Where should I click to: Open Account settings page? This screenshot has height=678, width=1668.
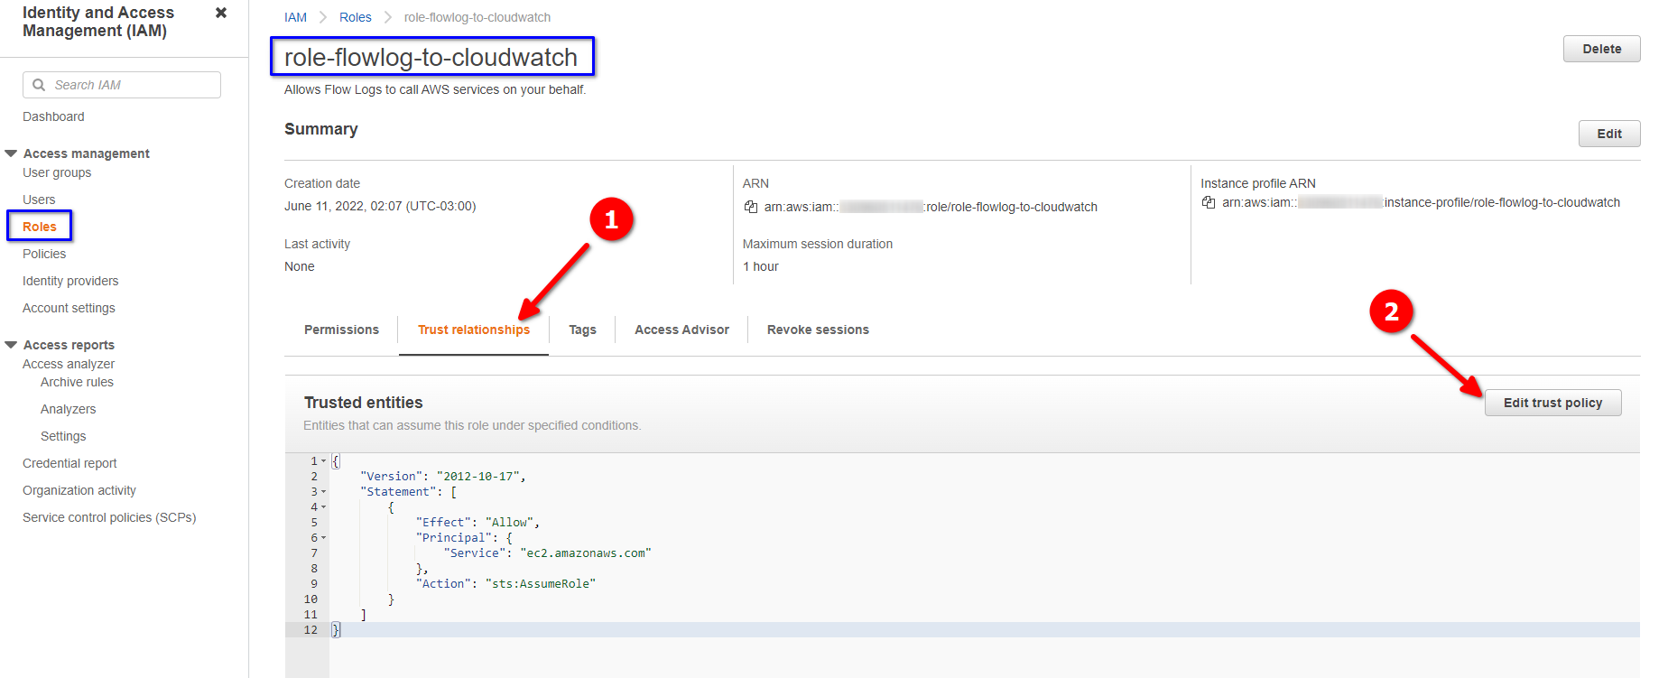[69, 308]
